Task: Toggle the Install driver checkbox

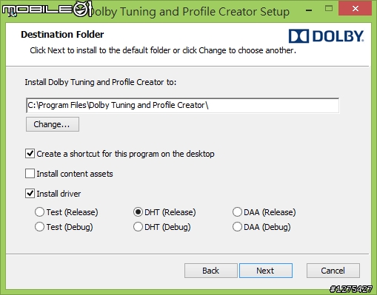Action: click(30, 194)
